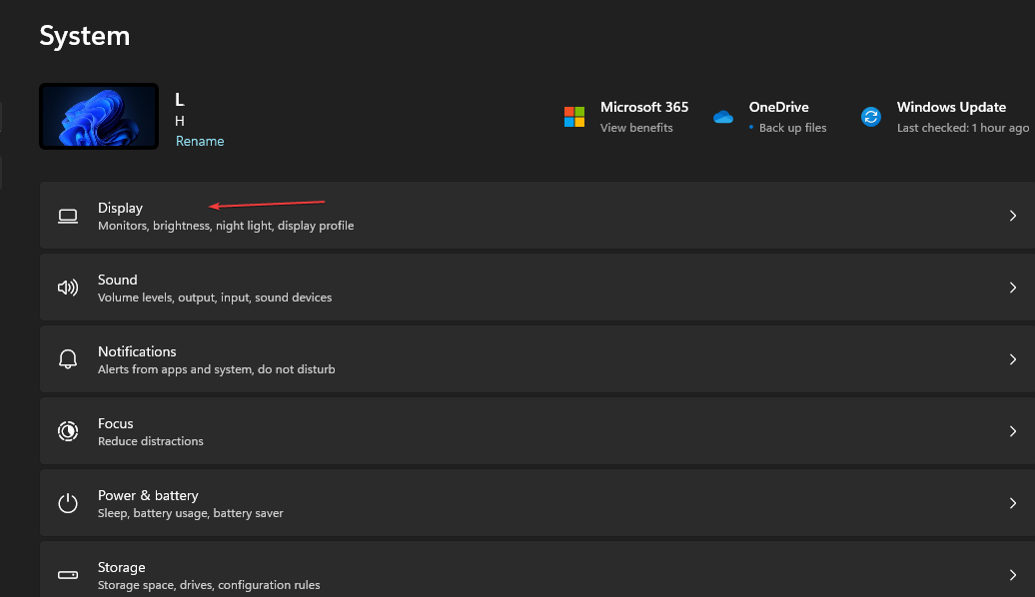Click the desktop wallpaper thumbnail
The image size is (1035, 597).
click(x=99, y=116)
